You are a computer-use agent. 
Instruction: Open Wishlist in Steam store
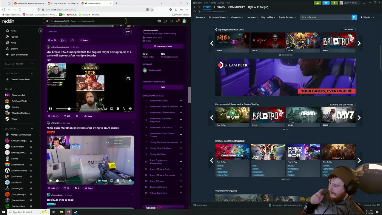367,17
